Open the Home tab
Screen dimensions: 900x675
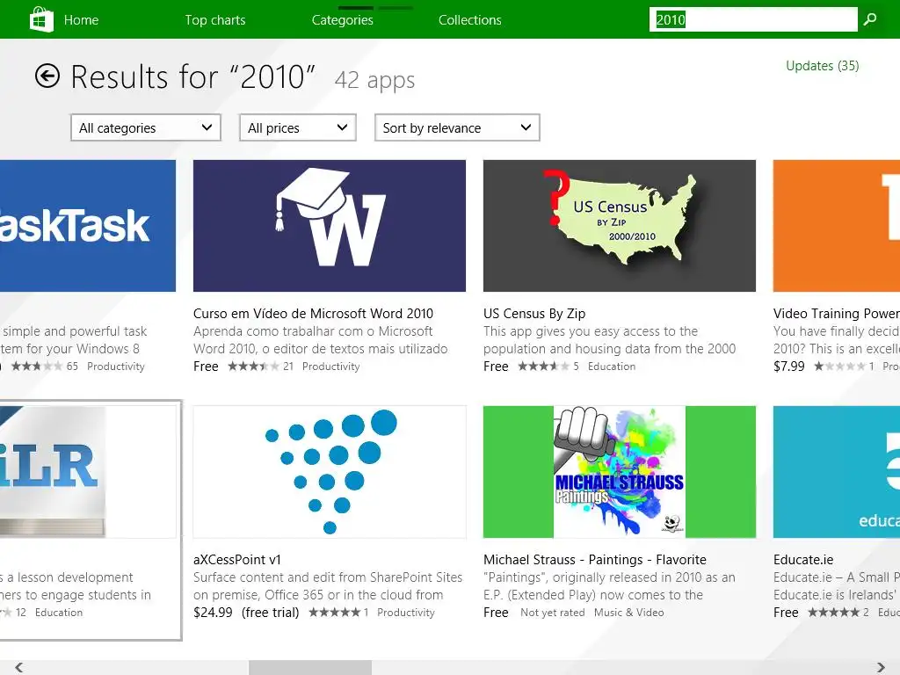click(x=81, y=20)
